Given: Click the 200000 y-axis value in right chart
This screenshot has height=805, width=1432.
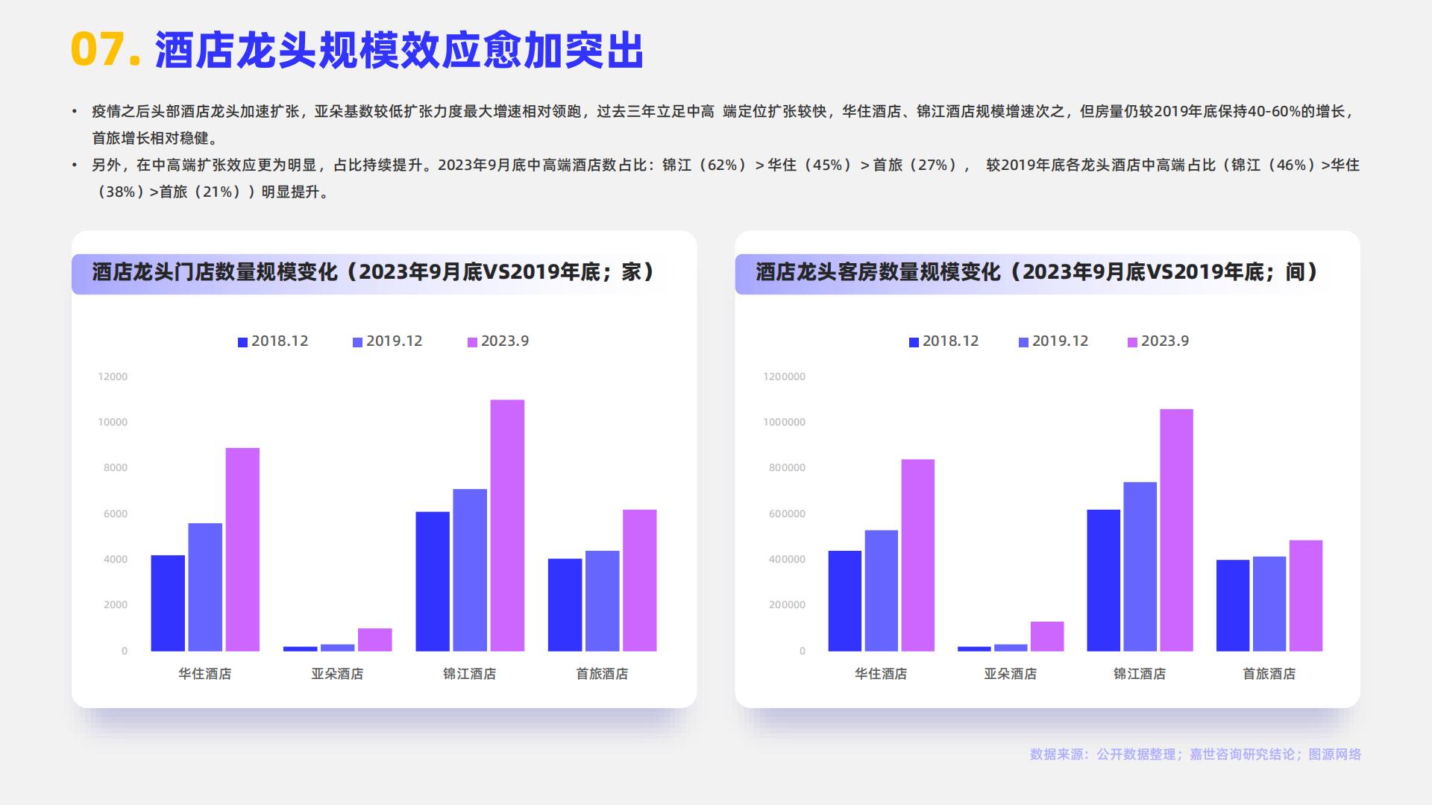Looking at the screenshot, I should (787, 605).
